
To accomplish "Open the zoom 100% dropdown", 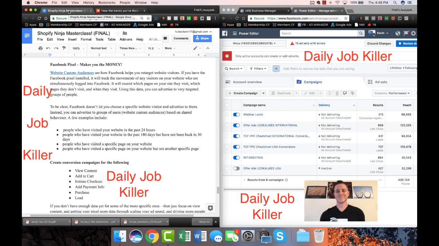I will (x=78, y=48).
